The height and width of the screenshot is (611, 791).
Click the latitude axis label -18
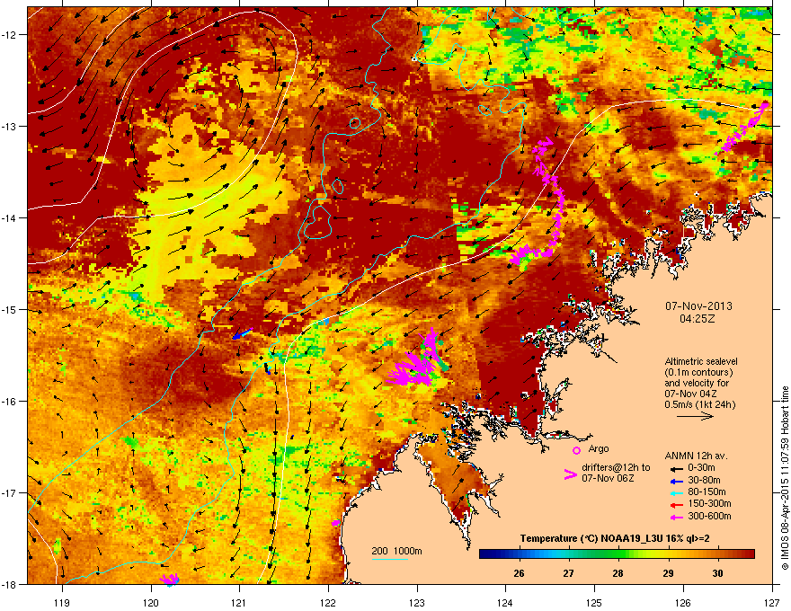[9, 584]
